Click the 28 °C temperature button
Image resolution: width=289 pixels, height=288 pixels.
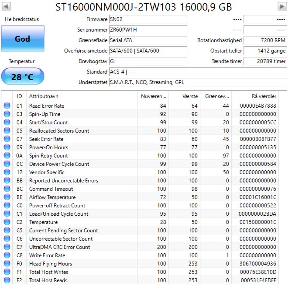(x=23, y=77)
